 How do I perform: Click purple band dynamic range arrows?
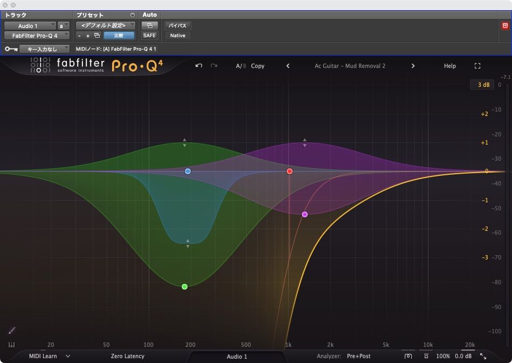pyautogui.click(x=305, y=142)
